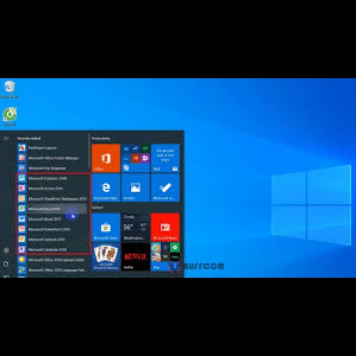
Task: Launch Microsoft PowerPoint 2010
Action: pos(52,229)
